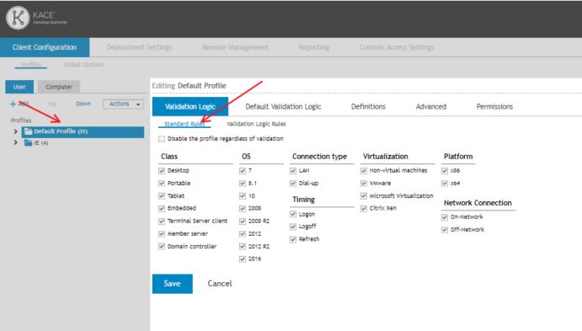Viewport: 582px width, 331px height.
Task: Switch to the Computer tab
Action: pos(59,87)
